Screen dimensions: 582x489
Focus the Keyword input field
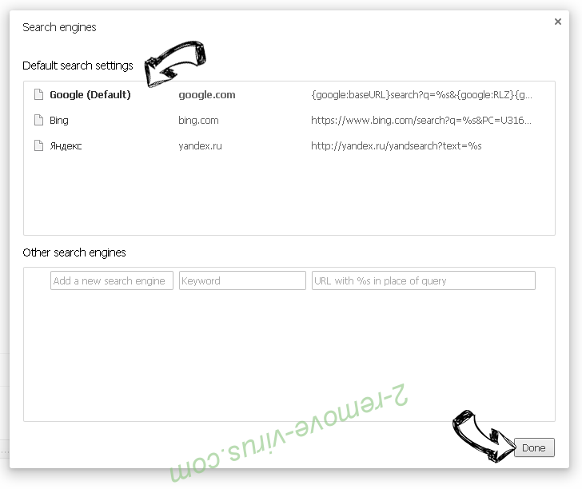[242, 280]
